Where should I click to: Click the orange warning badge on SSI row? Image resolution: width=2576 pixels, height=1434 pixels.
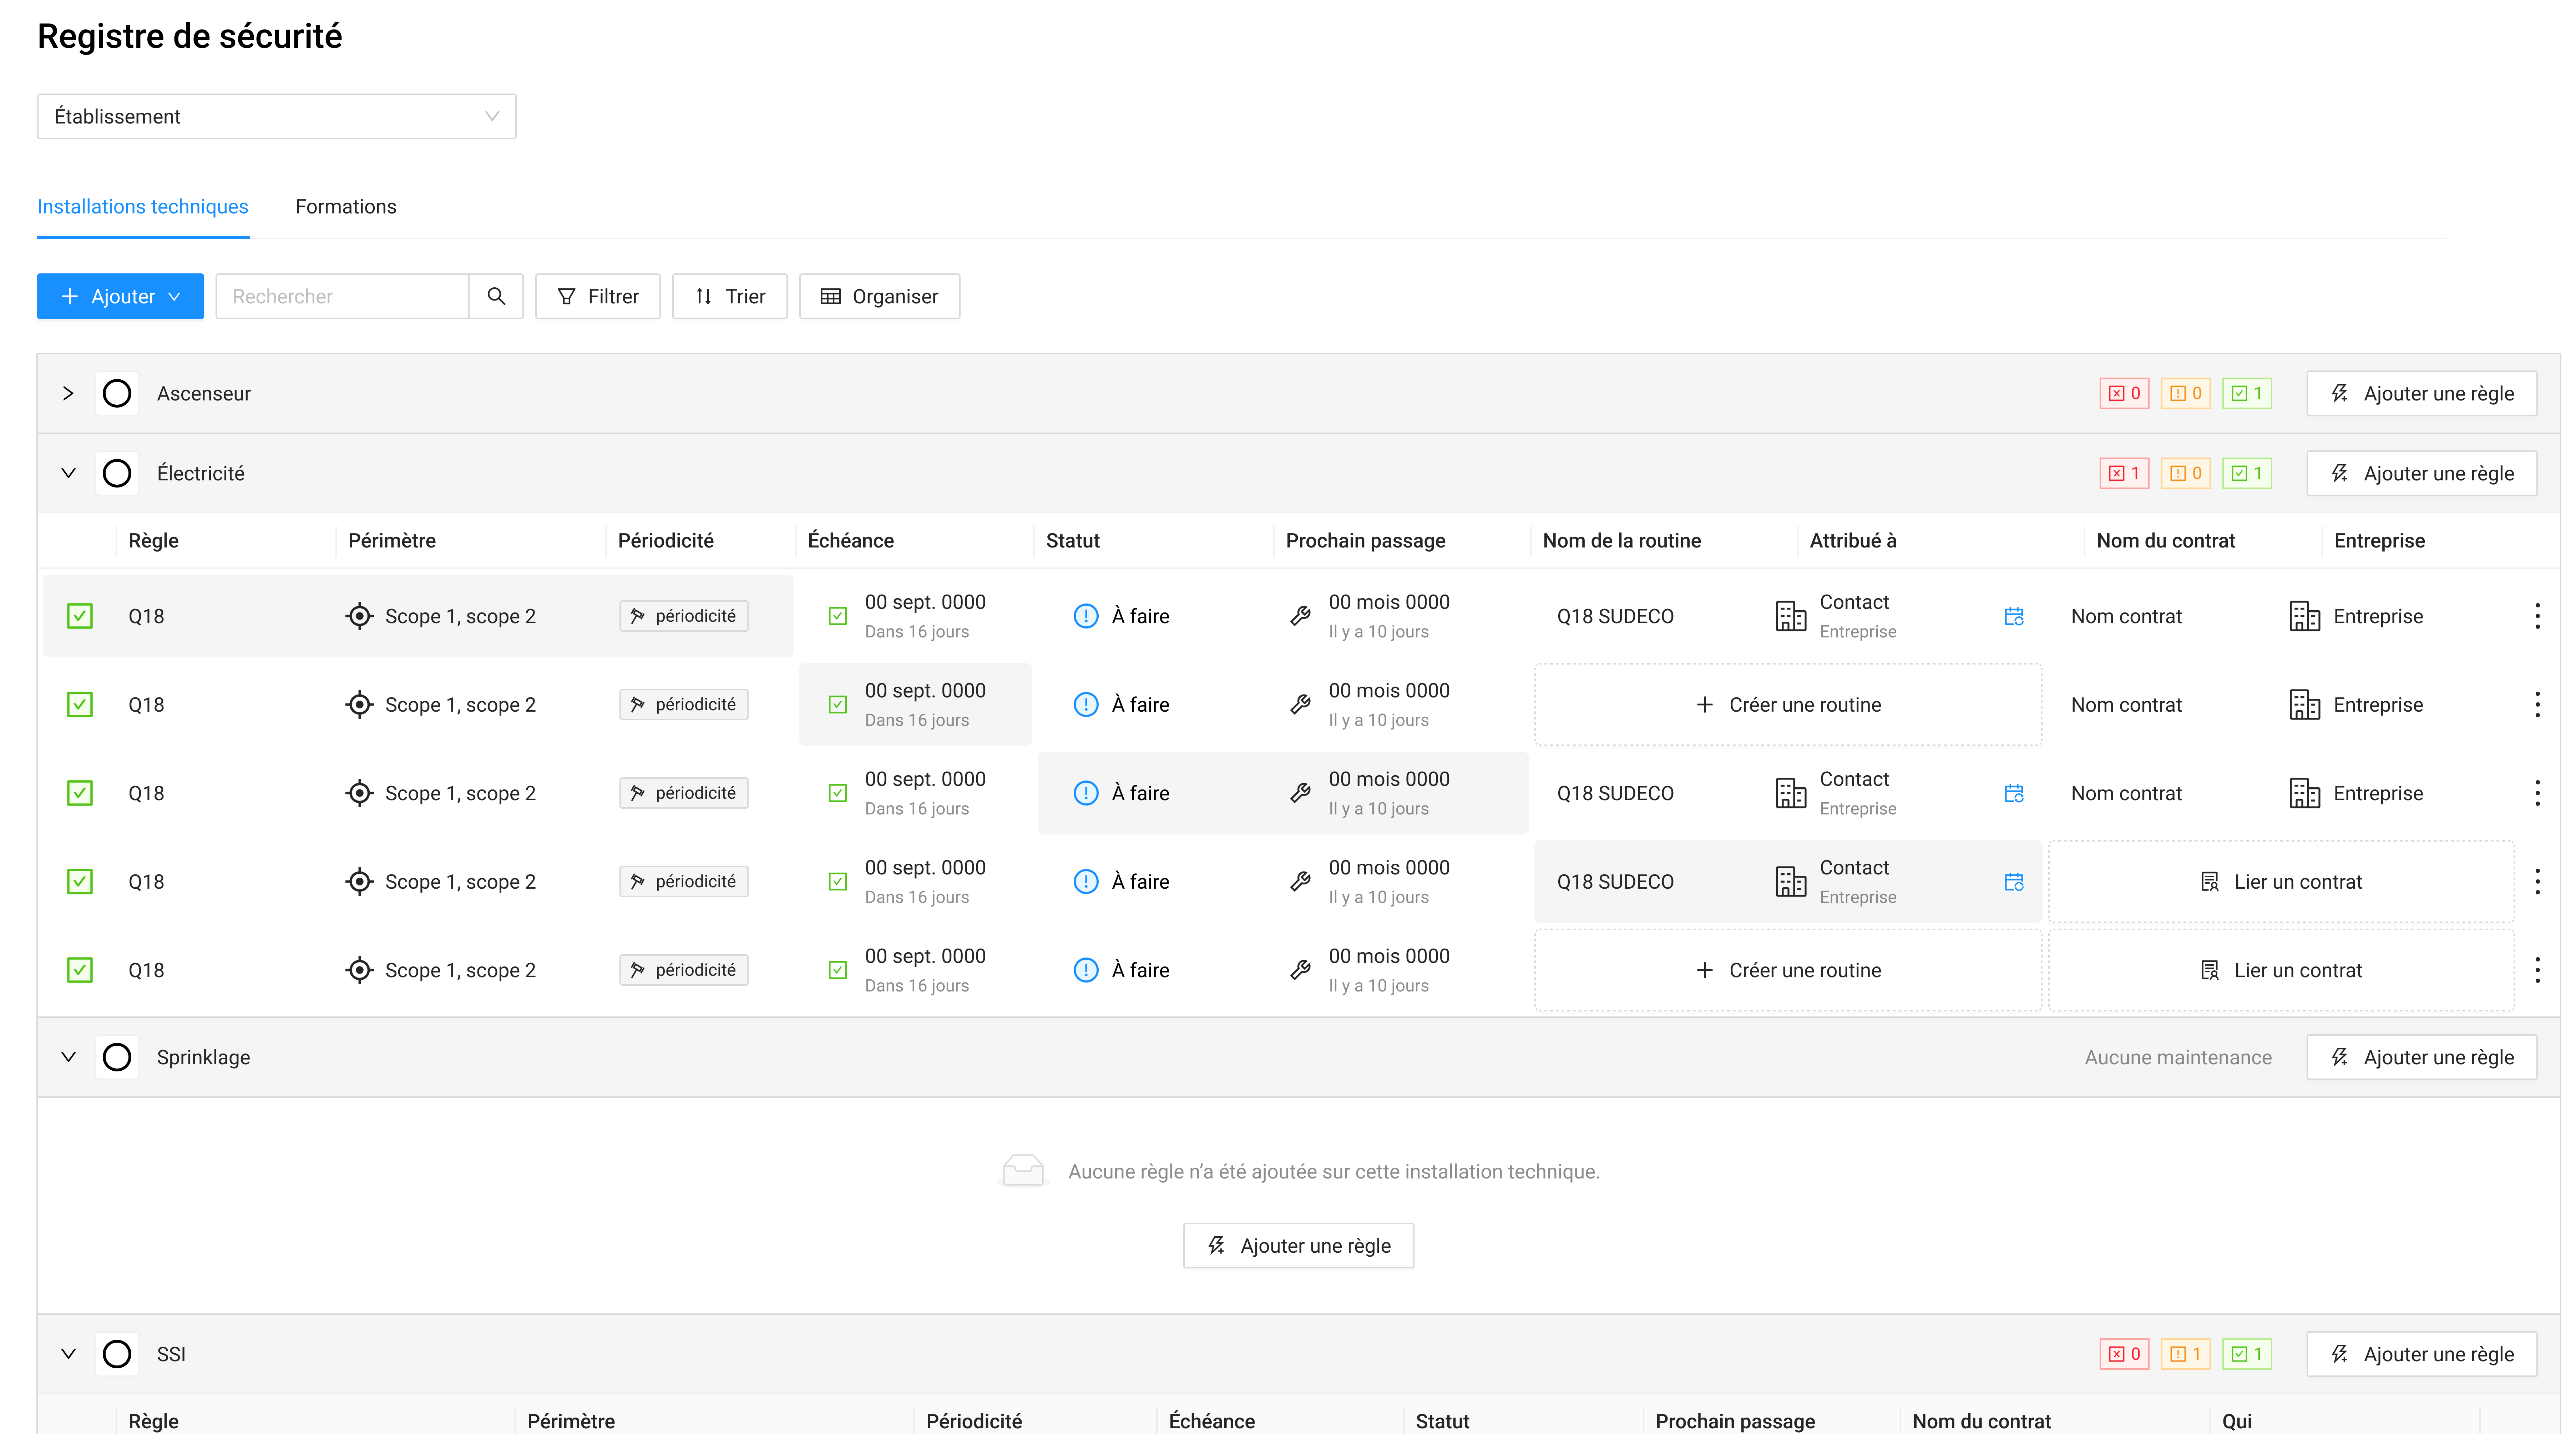tap(2186, 1354)
